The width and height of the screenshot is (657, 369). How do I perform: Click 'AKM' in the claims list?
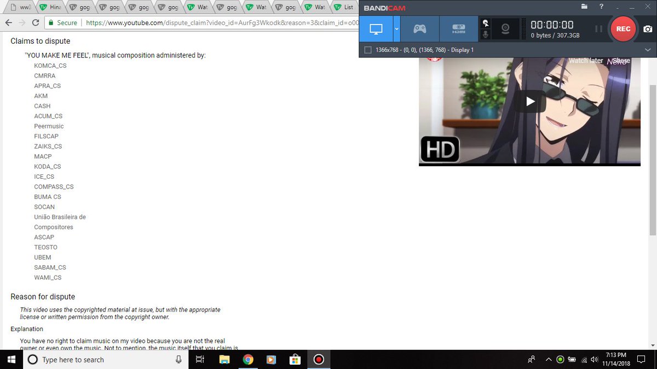[41, 96]
